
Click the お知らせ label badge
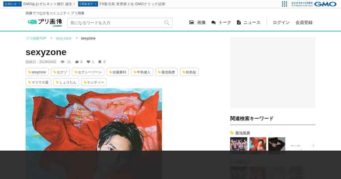click(13, 4)
